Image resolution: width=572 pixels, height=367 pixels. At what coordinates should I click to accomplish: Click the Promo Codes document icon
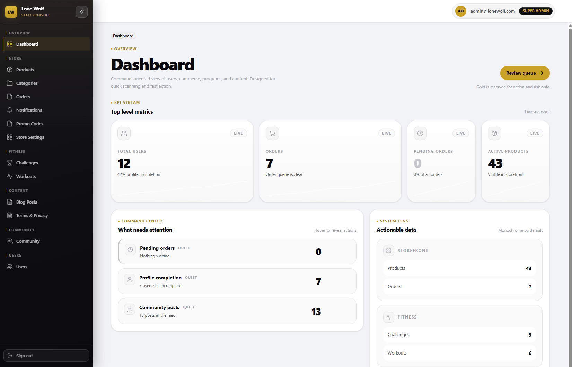point(10,124)
